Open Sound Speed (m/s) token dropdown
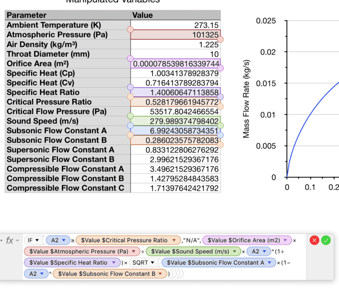Screen dimensions: 339x292 point(237,252)
